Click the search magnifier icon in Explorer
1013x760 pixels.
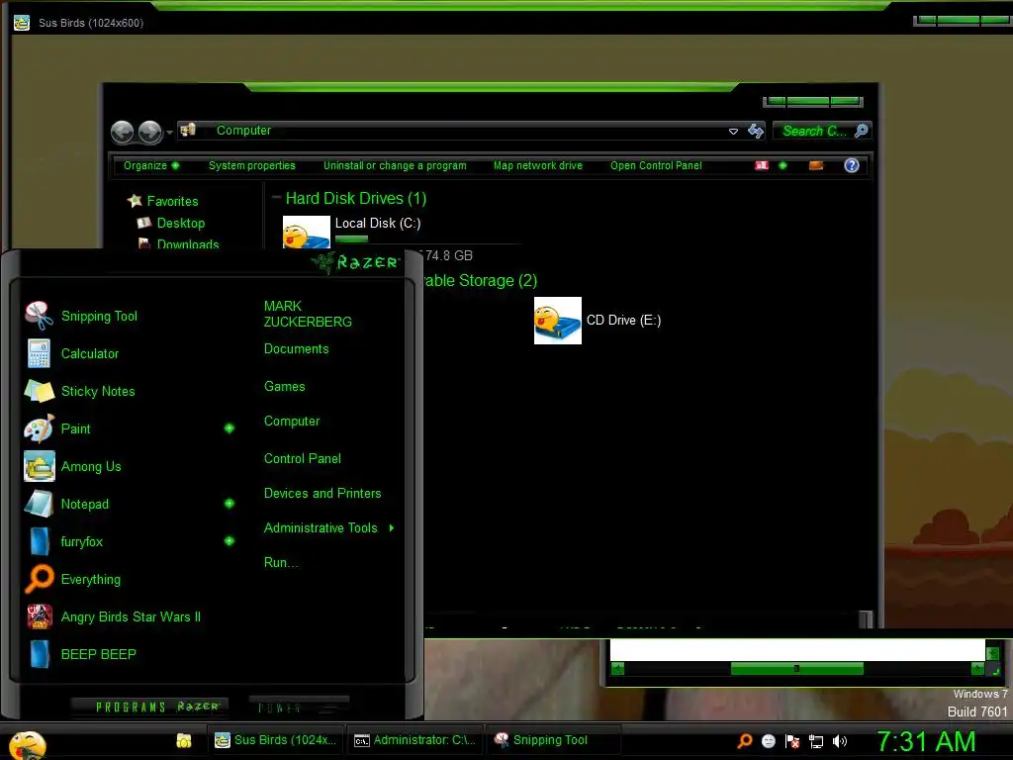[862, 132]
